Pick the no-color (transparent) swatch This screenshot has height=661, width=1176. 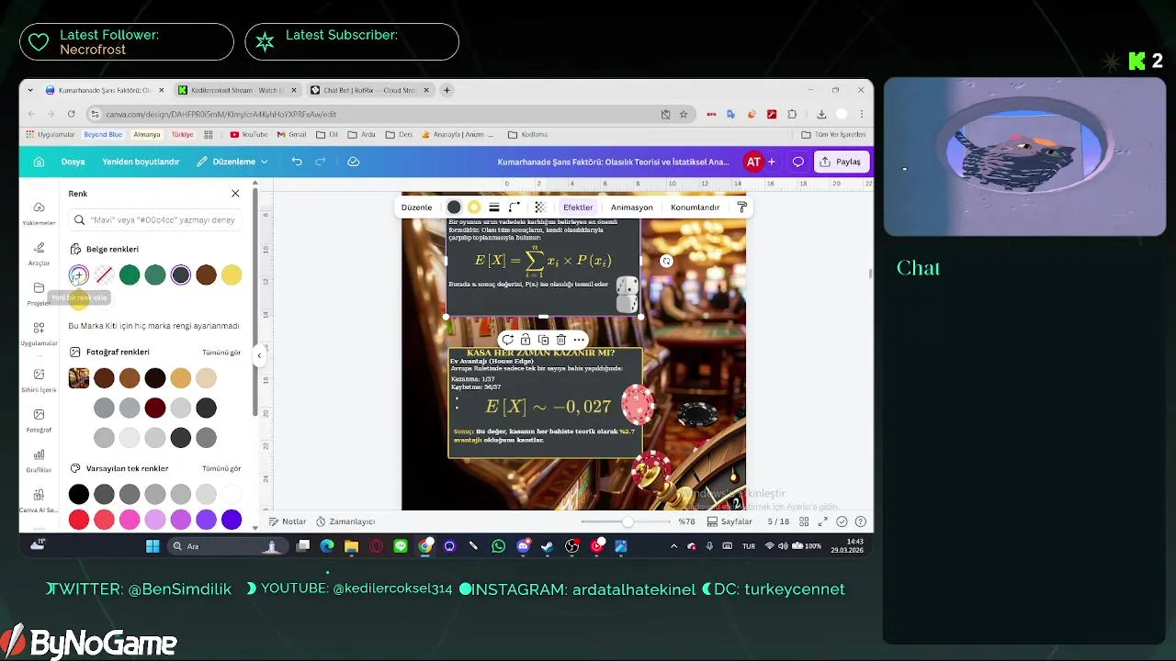pyautogui.click(x=104, y=274)
